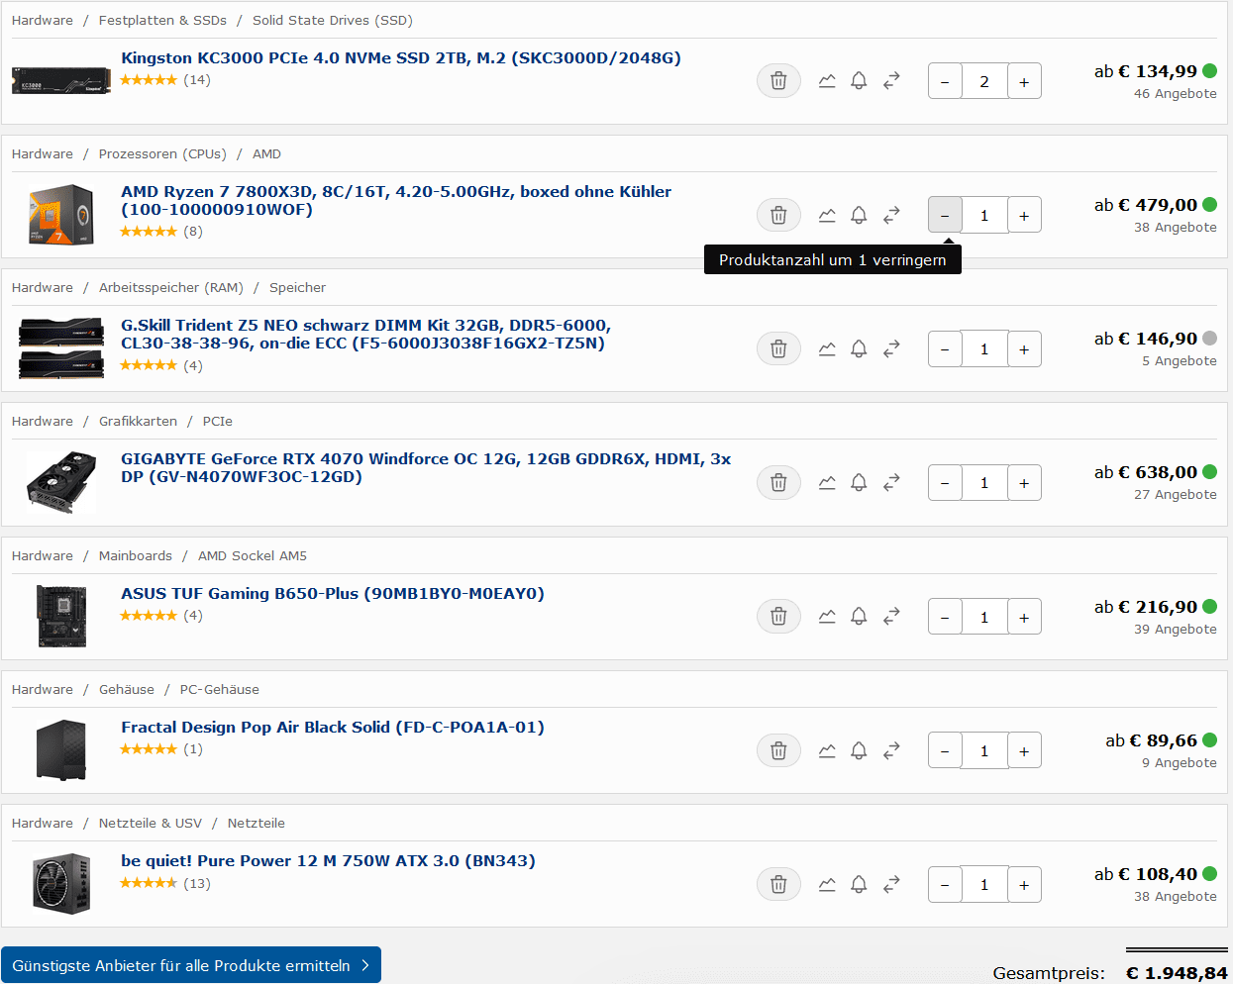The width and height of the screenshot is (1233, 984).
Task: Delete Kingston KC3000 SSD from wishlist
Action: click(778, 81)
